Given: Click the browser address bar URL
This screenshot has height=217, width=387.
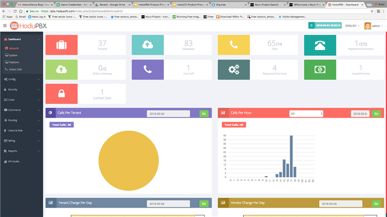Looking at the screenshot, I should (82, 11).
